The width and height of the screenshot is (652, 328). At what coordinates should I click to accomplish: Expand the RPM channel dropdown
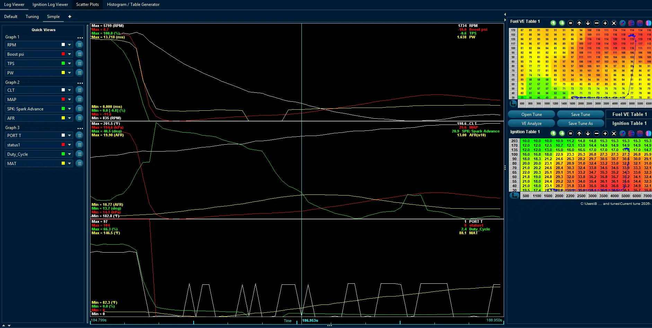click(x=70, y=45)
